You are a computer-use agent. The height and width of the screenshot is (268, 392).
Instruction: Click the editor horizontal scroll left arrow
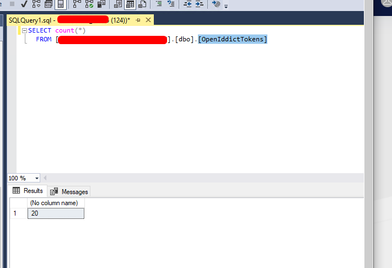click(45, 178)
